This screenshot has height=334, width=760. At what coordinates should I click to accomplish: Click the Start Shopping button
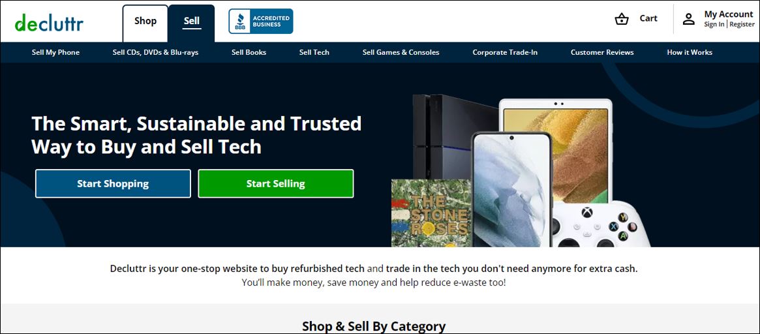113,184
